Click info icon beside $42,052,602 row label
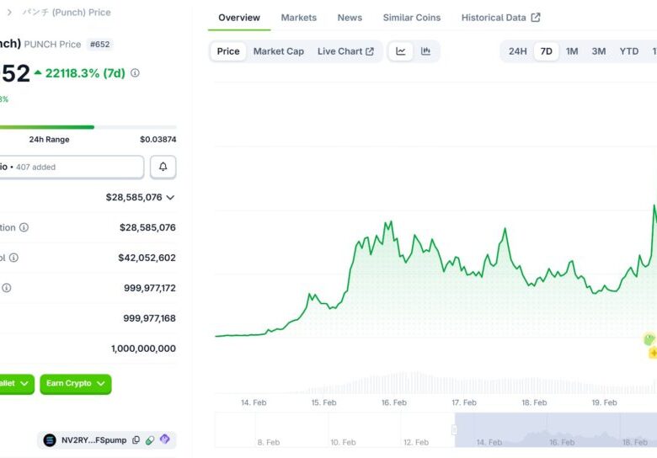 click(x=13, y=258)
